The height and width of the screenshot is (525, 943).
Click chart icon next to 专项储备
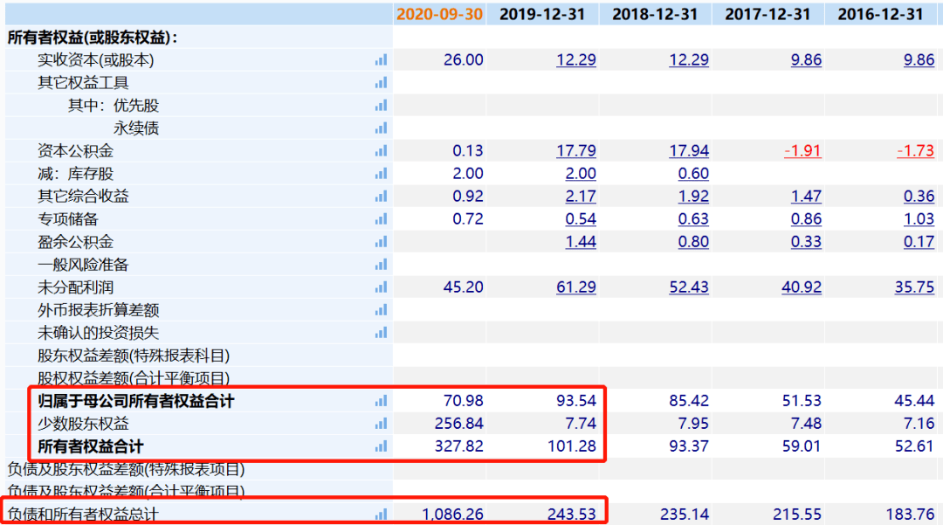381,219
